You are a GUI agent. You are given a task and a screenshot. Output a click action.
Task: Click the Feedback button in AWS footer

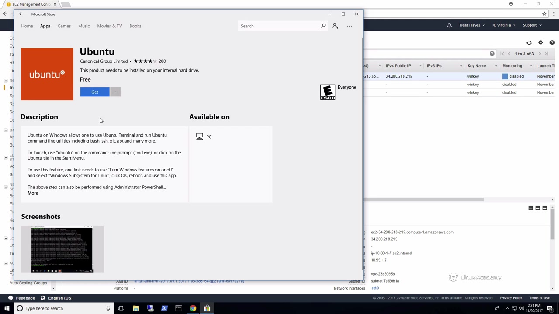21,298
